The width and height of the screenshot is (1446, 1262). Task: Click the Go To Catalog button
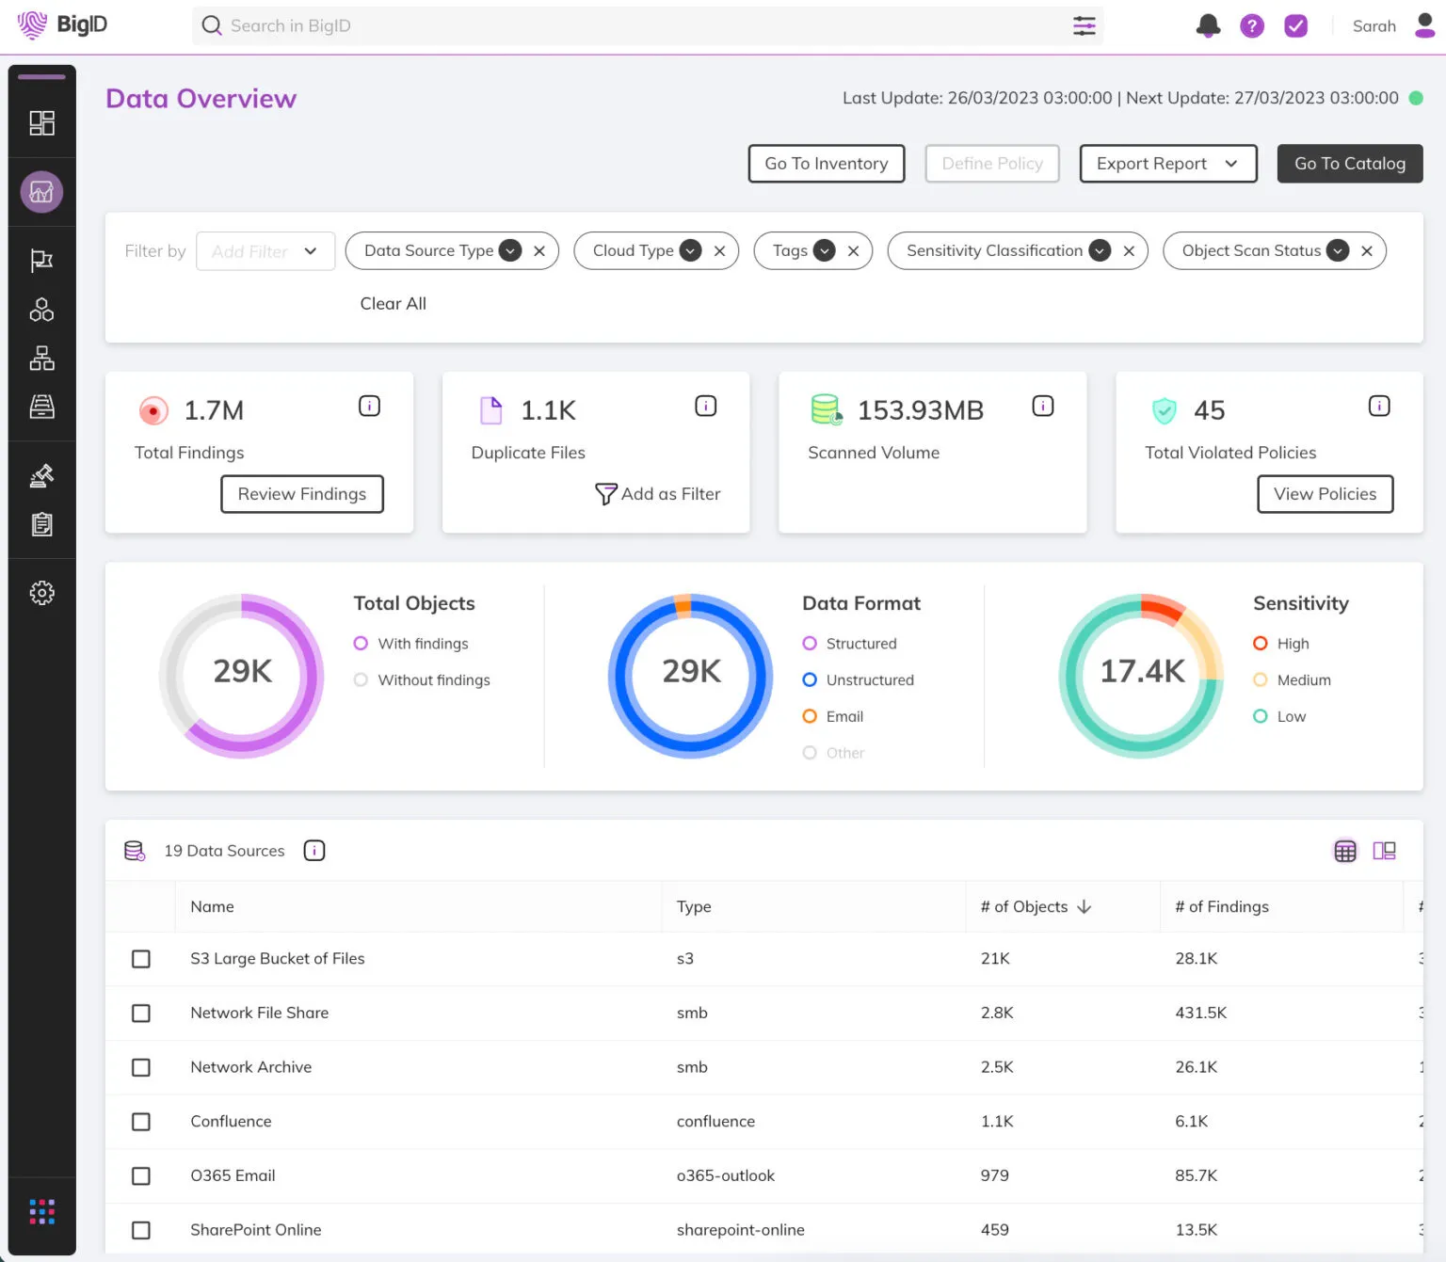click(1349, 164)
